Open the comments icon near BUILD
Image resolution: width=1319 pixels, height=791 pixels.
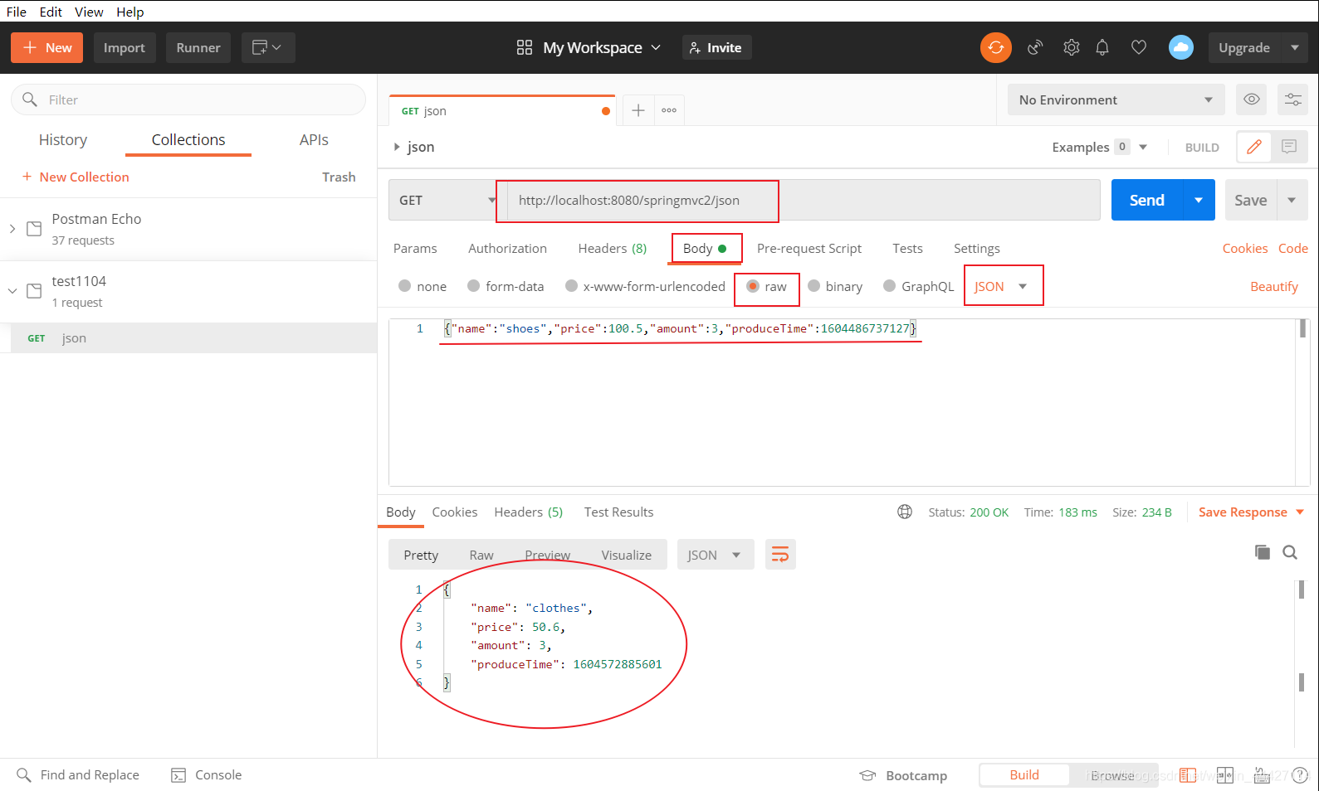coord(1289,147)
